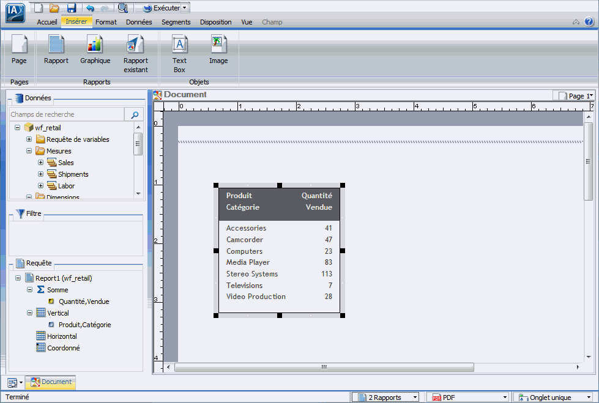Select the Coordonné query bucket

[64, 348]
